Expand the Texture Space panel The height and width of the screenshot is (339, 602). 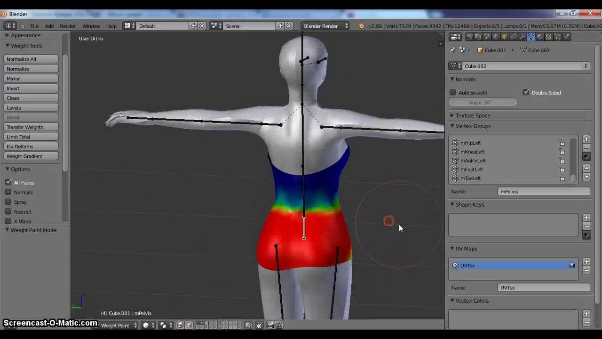coord(452,115)
